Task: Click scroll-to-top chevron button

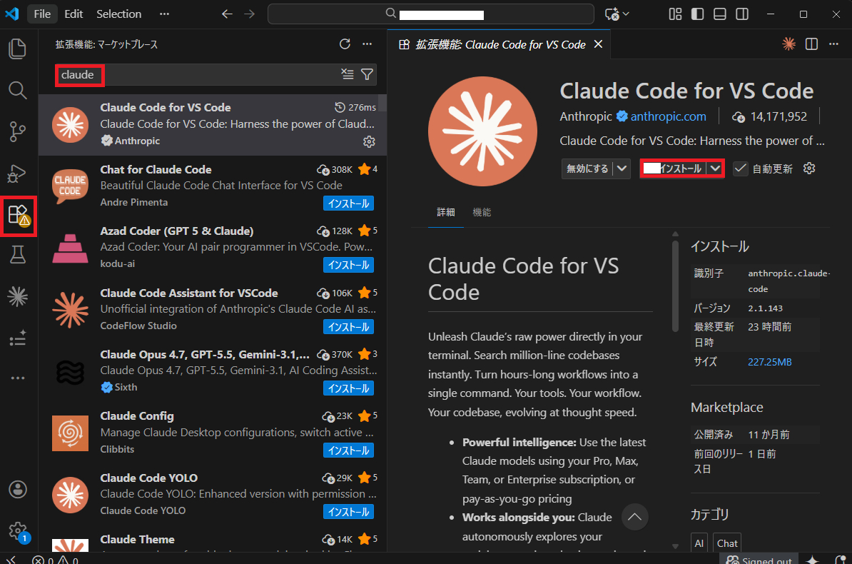Action: [x=634, y=517]
